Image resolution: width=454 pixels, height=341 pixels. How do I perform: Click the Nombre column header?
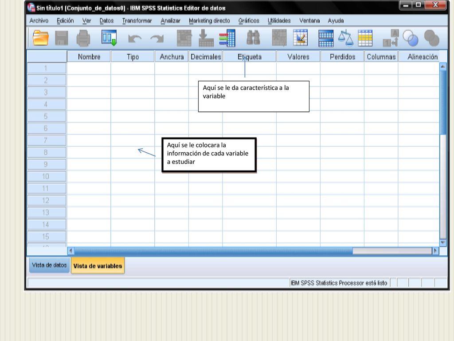click(x=89, y=57)
